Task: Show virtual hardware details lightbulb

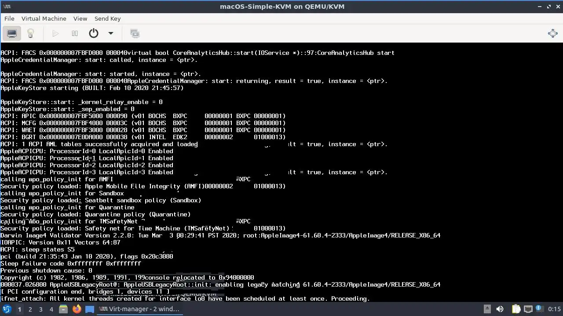Action: pos(30,33)
